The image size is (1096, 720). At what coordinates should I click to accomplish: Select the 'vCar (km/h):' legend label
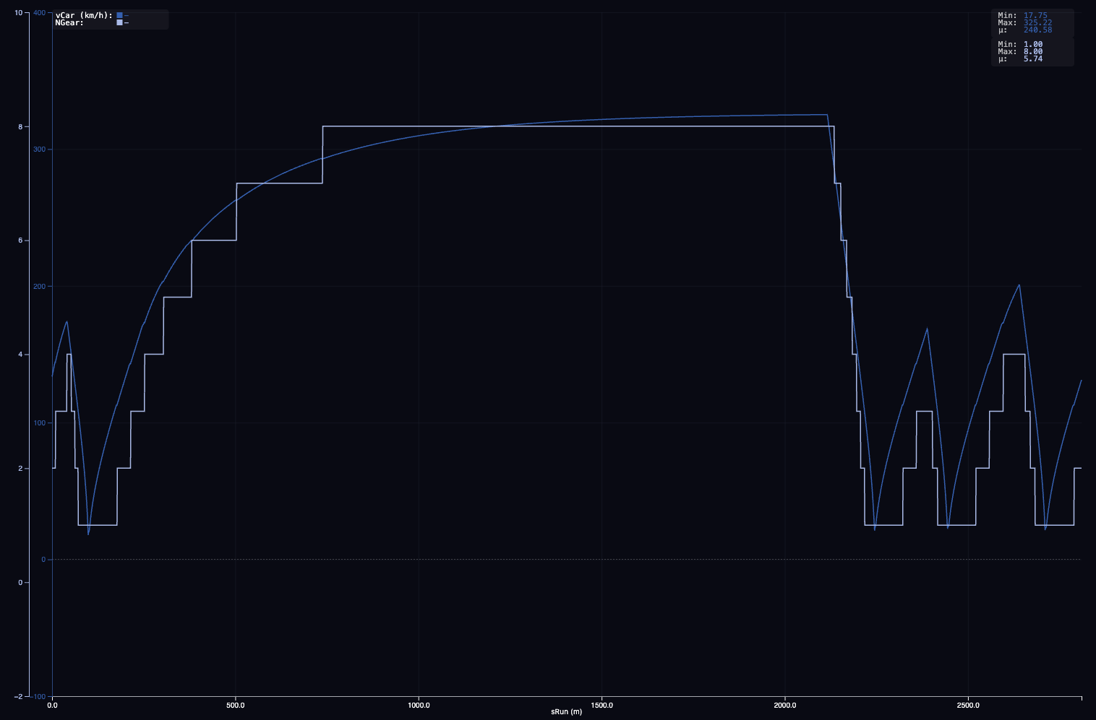pyautogui.click(x=84, y=15)
